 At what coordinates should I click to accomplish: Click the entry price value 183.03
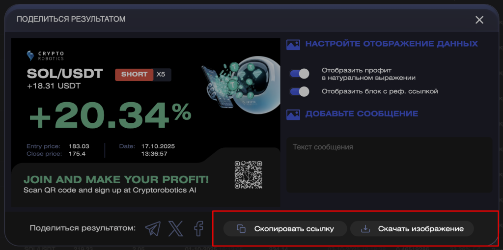[x=78, y=146]
